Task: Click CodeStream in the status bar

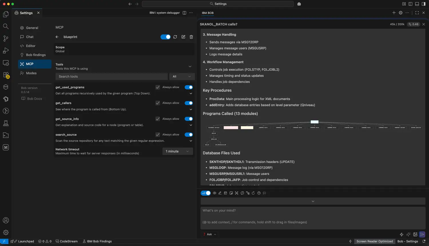Action: [67, 241]
